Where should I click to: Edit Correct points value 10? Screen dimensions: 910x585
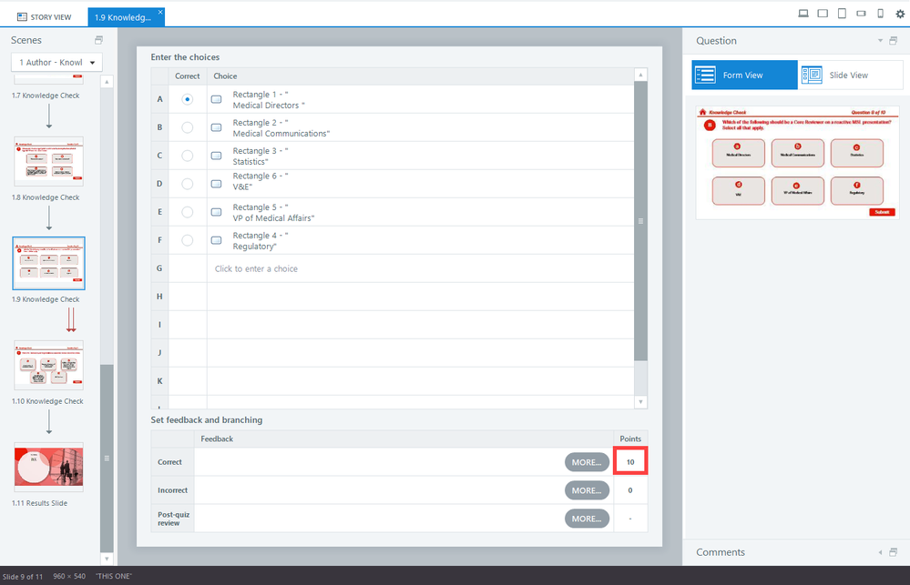click(630, 462)
